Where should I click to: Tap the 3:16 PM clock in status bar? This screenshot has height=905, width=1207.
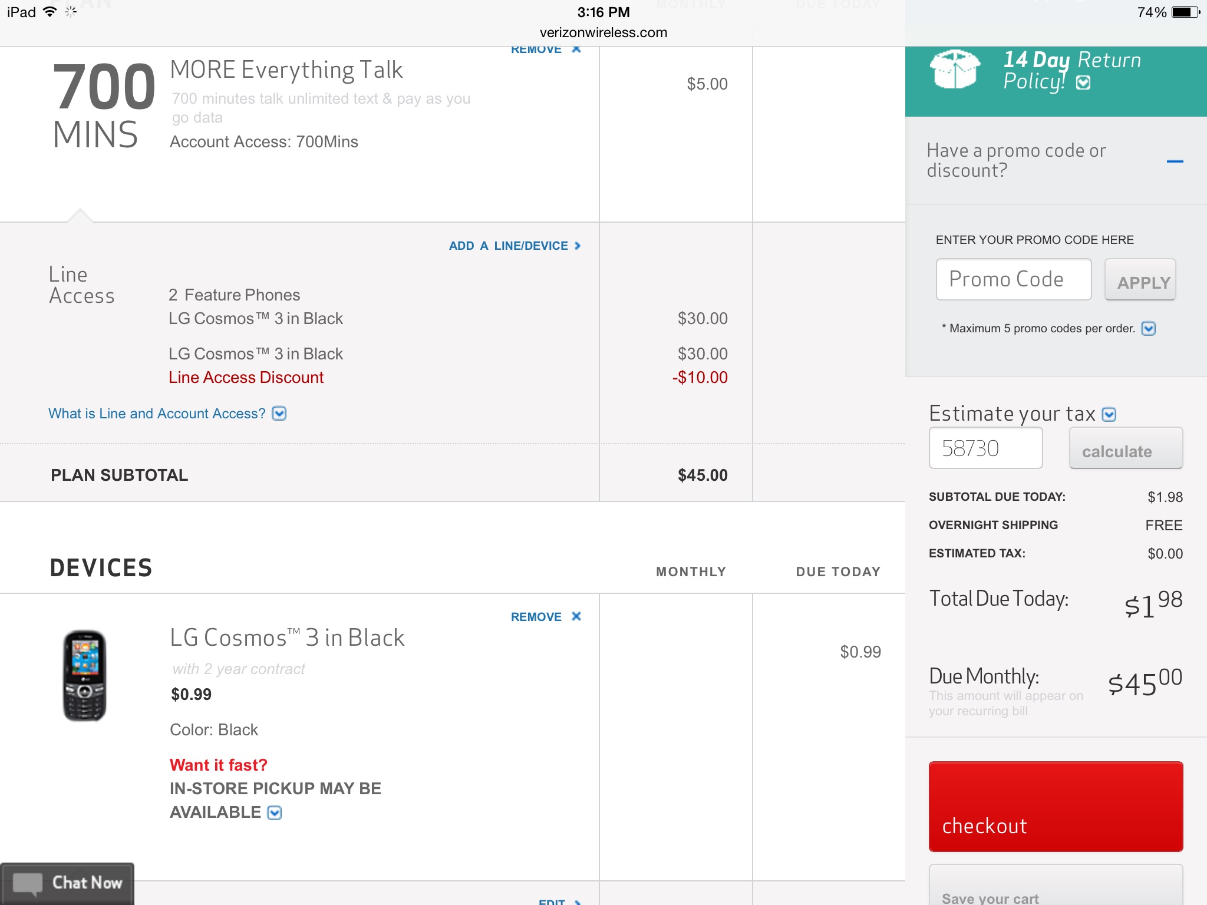click(x=603, y=12)
